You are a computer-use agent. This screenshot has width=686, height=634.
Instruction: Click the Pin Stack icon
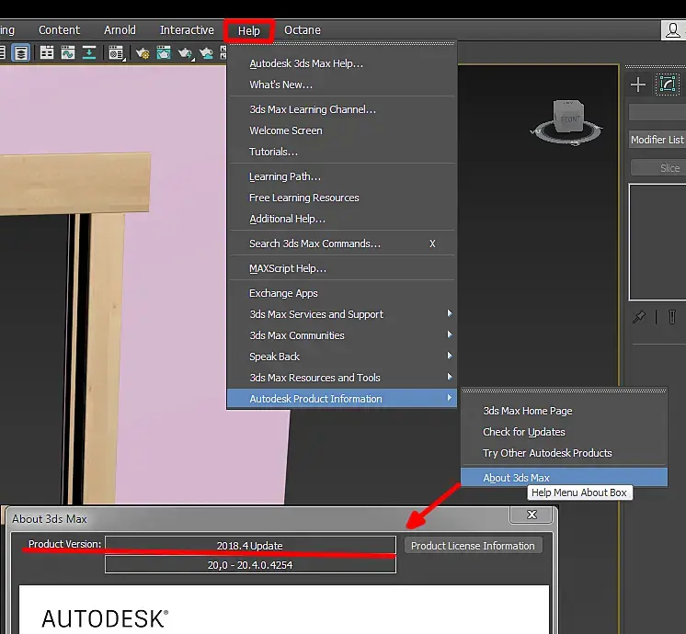pos(639,316)
